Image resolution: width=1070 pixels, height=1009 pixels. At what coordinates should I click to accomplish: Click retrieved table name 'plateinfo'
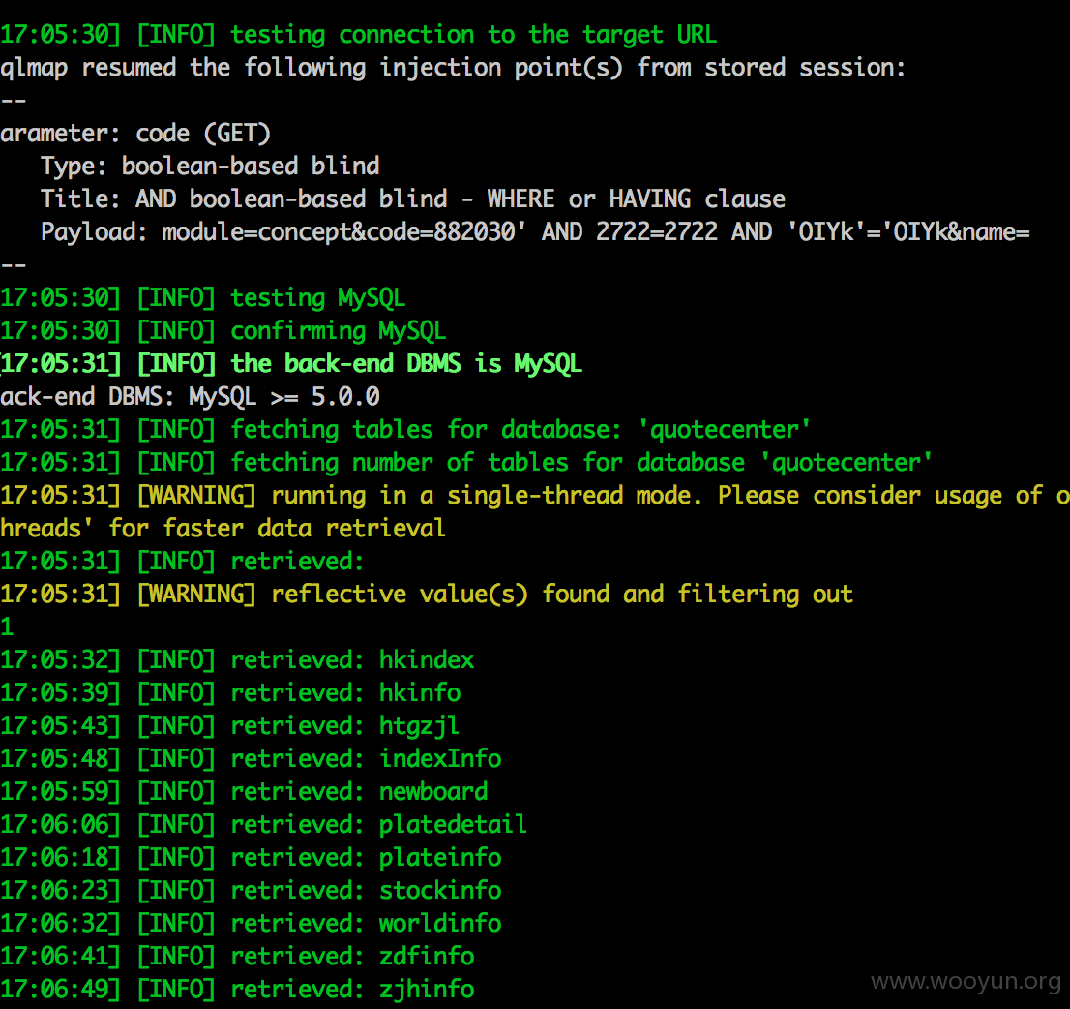[440, 857]
